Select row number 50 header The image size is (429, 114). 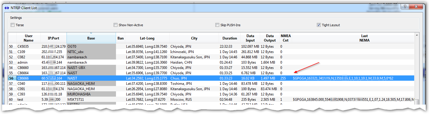[12, 46]
